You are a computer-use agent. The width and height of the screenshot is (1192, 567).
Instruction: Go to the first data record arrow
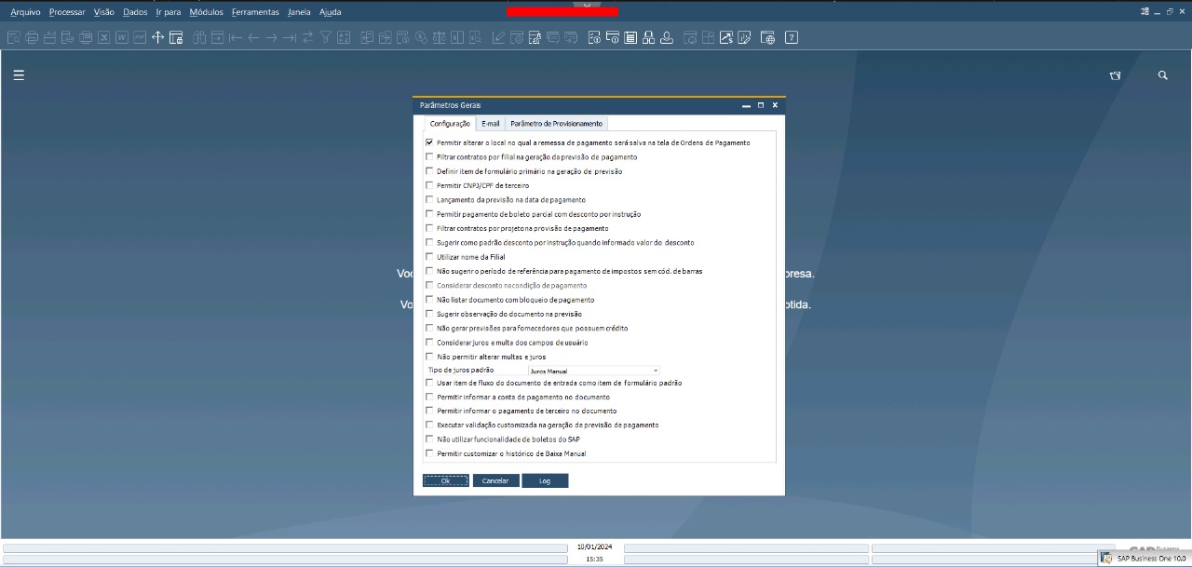(236, 37)
